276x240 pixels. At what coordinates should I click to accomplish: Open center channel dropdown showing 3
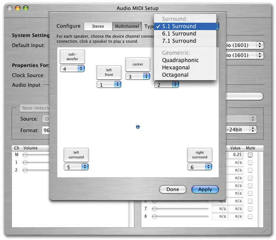point(138,77)
